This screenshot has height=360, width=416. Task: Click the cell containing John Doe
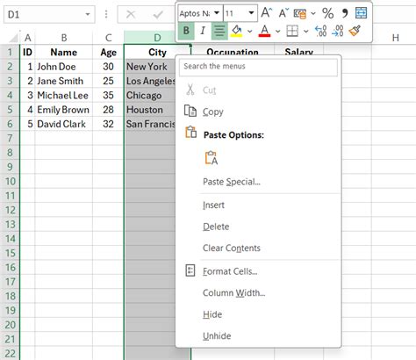(64, 67)
